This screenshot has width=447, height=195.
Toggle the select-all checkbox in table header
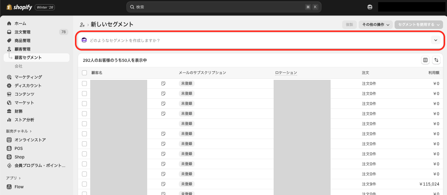84,73
